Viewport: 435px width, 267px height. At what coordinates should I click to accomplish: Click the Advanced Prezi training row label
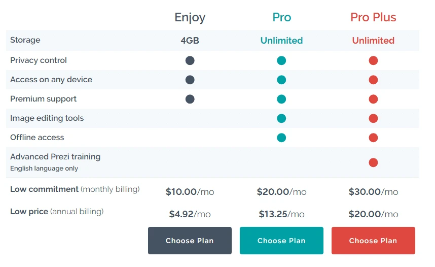pyautogui.click(x=55, y=157)
